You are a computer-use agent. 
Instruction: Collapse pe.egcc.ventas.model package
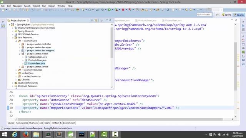(20, 54)
